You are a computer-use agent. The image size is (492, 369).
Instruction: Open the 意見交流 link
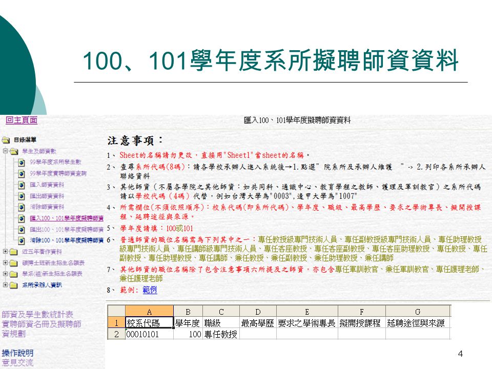pyautogui.click(x=17, y=363)
